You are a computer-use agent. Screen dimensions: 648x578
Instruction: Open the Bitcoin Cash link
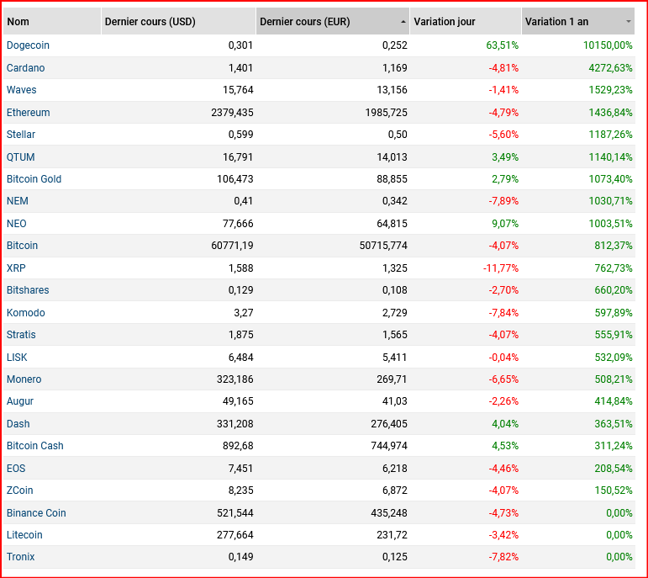point(35,446)
